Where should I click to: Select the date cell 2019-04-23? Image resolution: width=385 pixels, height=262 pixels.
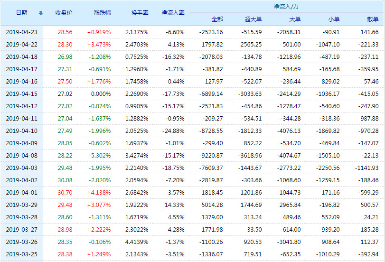click(x=22, y=32)
